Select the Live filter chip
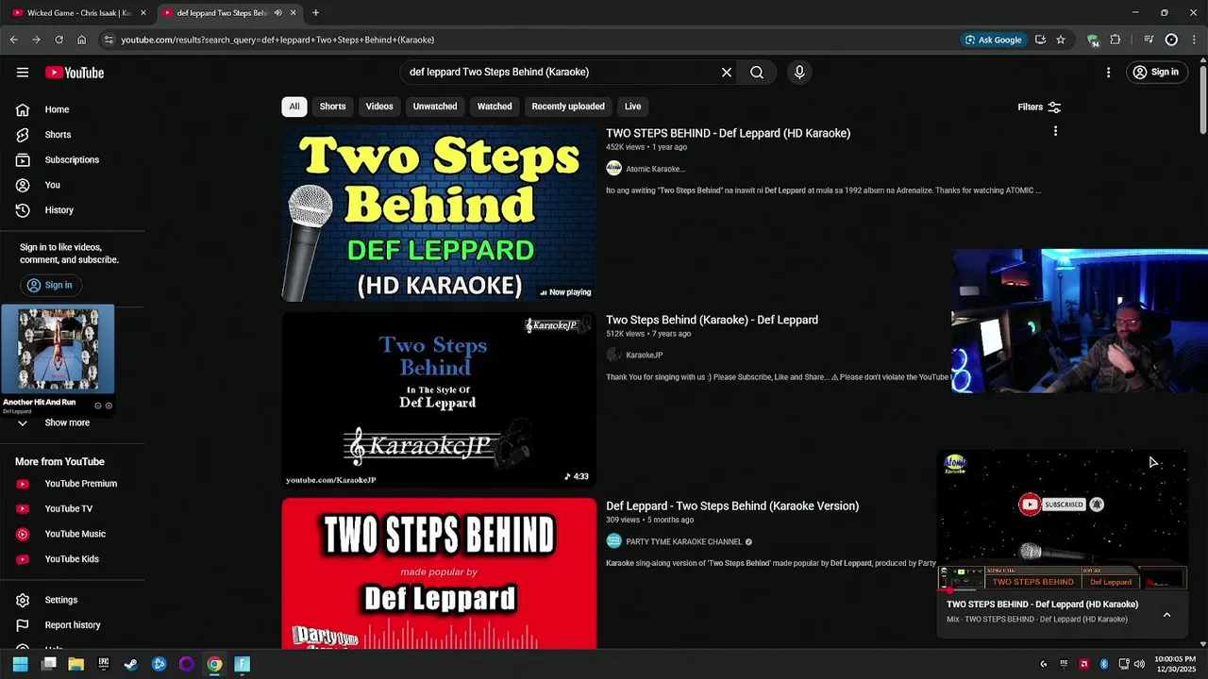 tap(632, 107)
